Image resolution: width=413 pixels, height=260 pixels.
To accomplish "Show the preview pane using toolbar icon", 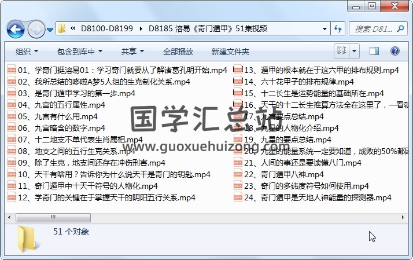I will point(374,52).
